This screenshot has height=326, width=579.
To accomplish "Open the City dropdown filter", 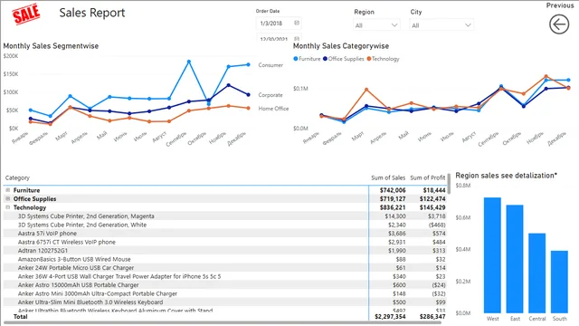I will [x=441, y=25].
